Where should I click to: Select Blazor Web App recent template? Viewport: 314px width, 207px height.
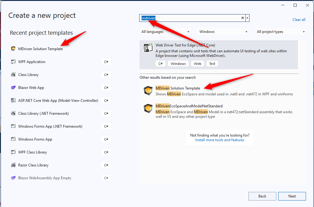pos(31,88)
